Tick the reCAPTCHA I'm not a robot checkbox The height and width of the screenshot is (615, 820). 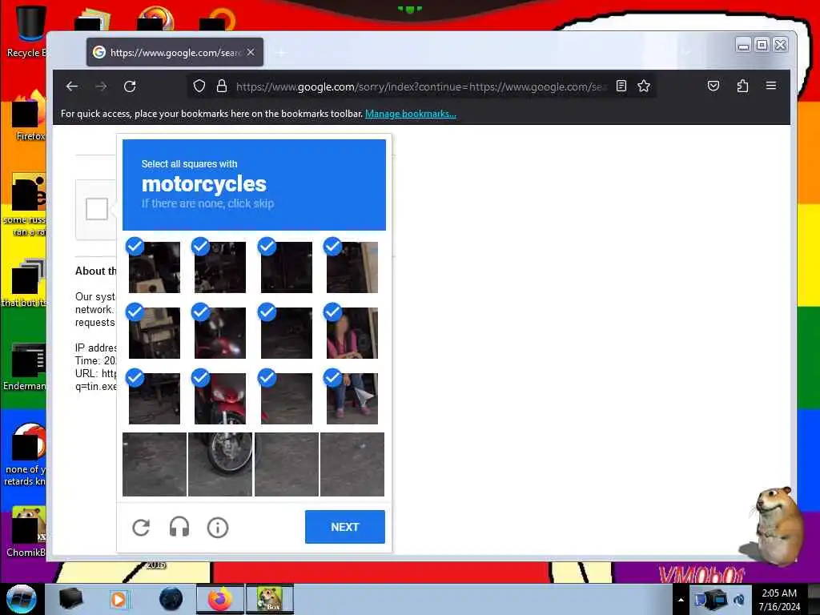tap(97, 209)
